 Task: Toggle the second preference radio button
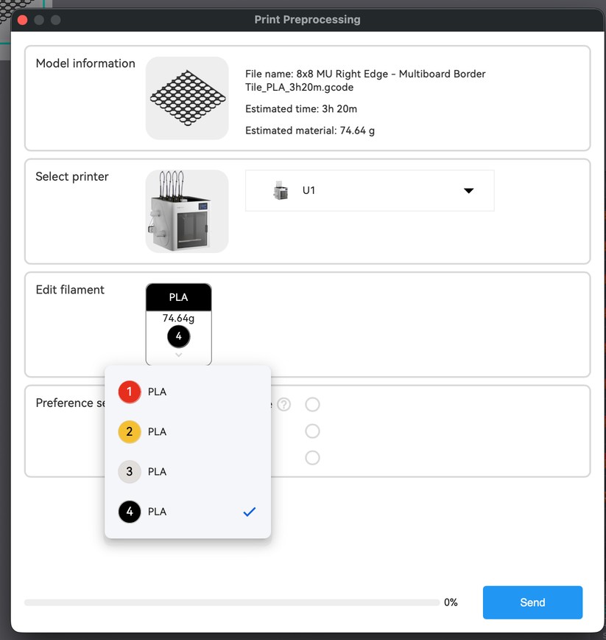pos(312,431)
